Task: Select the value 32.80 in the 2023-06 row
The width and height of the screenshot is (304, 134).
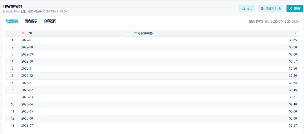Action: point(293,119)
